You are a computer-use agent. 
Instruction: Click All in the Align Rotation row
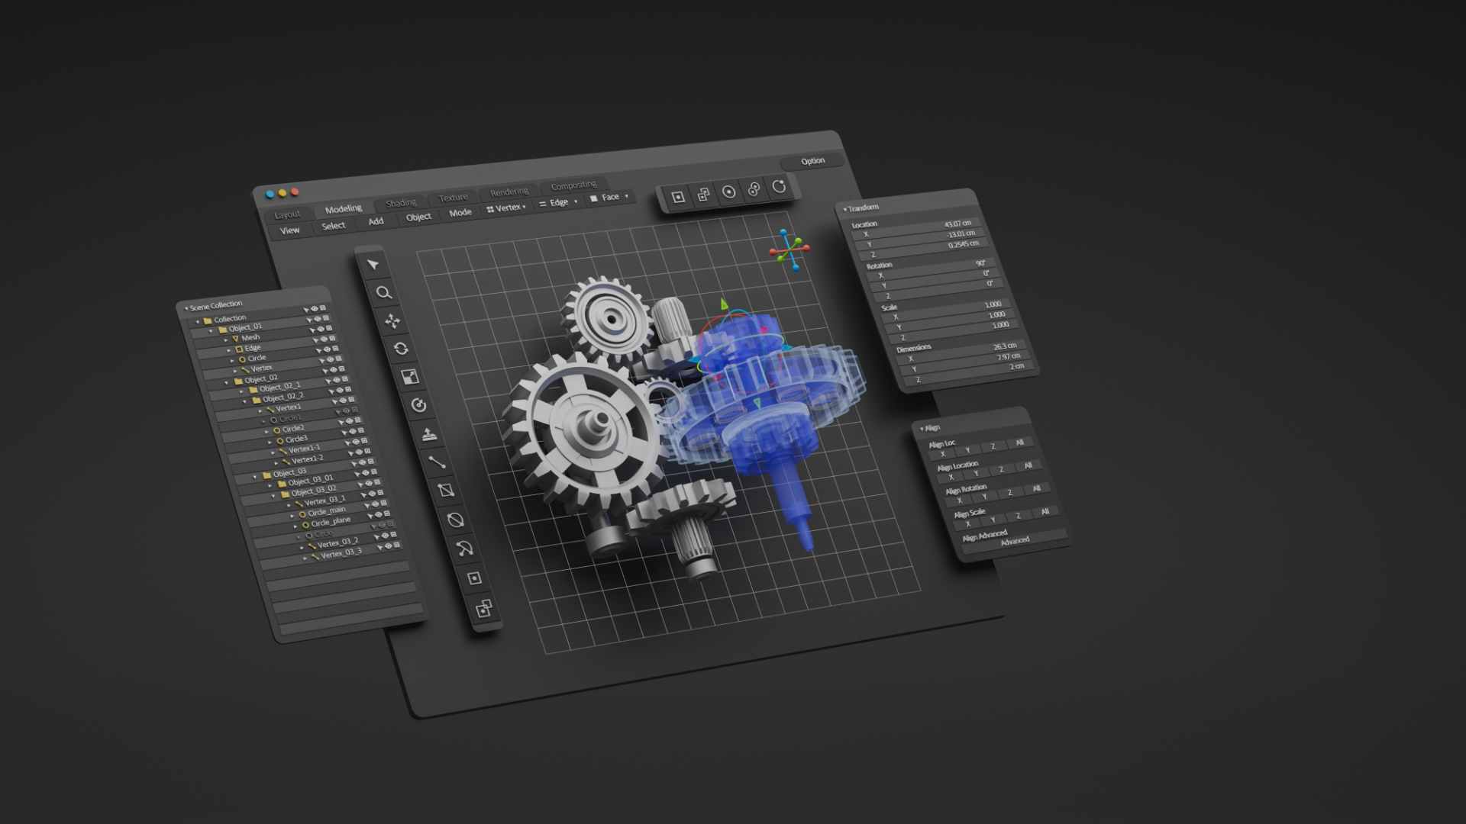(x=1036, y=488)
